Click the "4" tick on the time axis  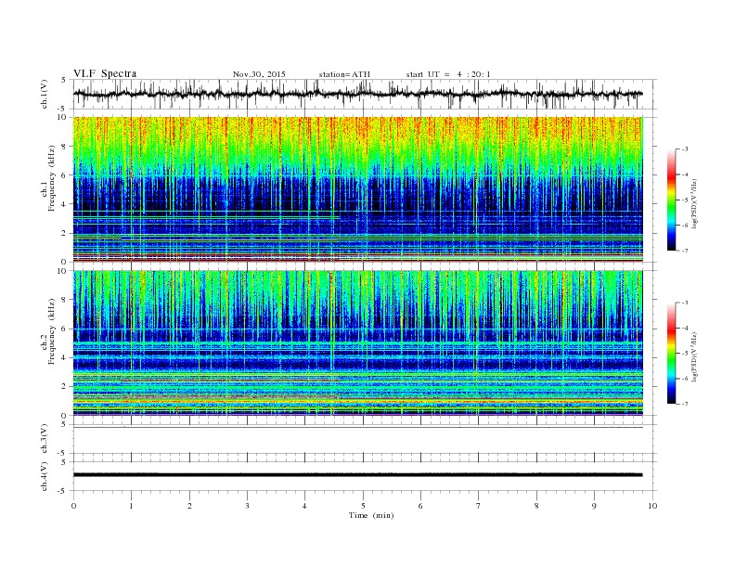[x=304, y=506]
